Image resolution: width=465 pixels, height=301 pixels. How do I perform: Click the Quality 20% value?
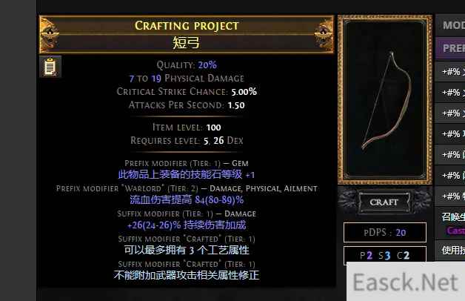coord(207,64)
